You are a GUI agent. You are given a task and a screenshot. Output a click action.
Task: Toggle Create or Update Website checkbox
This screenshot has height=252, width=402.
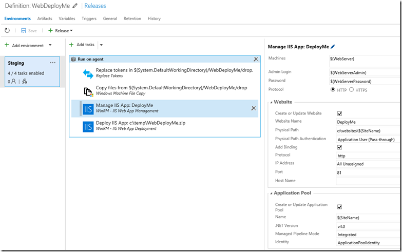coord(339,113)
